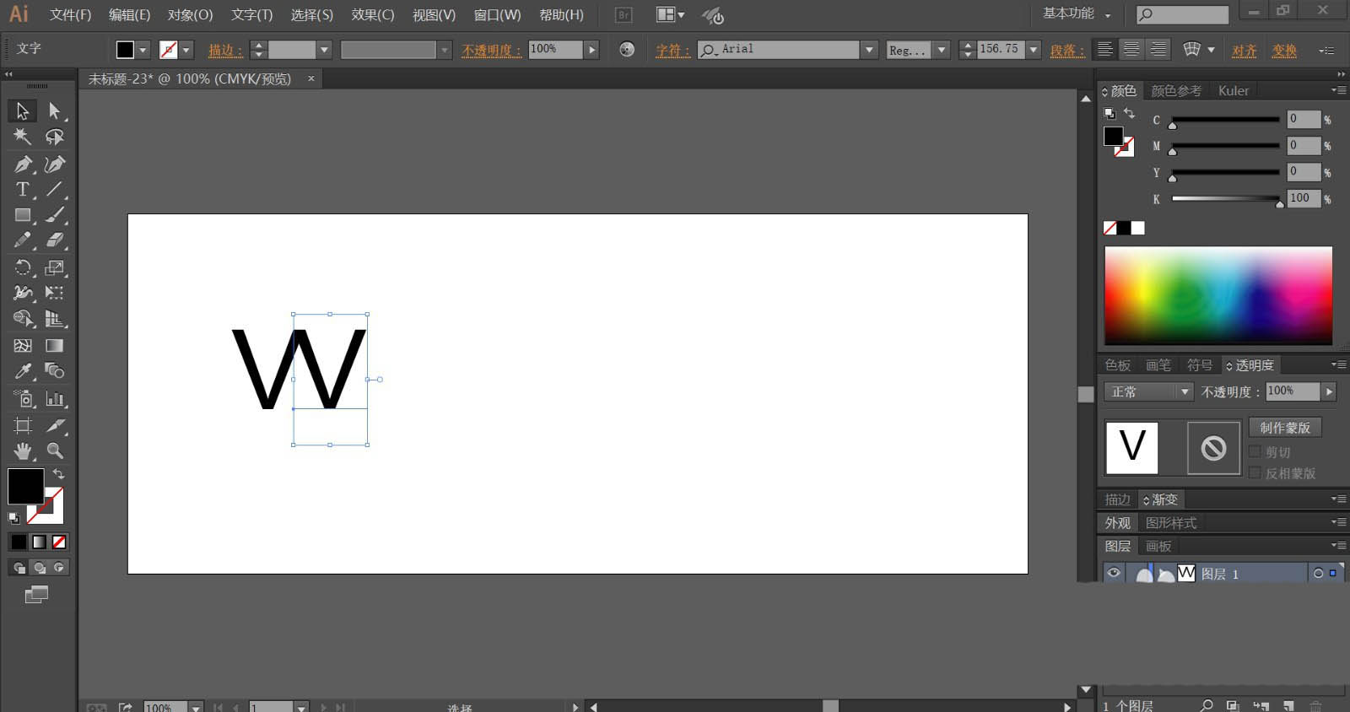This screenshot has width=1350, height=712.
Task: Switch to the 颜色参考 tab
Action: coord(1176,90)
